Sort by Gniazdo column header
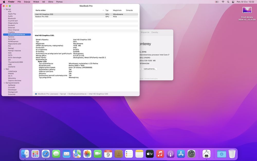 129,10
